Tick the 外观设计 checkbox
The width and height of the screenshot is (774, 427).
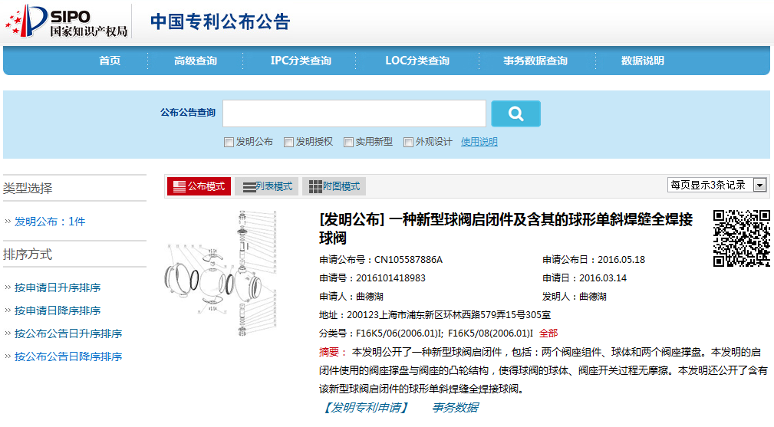tap(408, 142)
